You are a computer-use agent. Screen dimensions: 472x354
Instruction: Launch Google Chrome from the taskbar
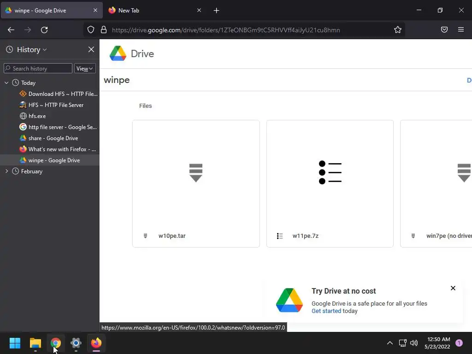point(56,343)
